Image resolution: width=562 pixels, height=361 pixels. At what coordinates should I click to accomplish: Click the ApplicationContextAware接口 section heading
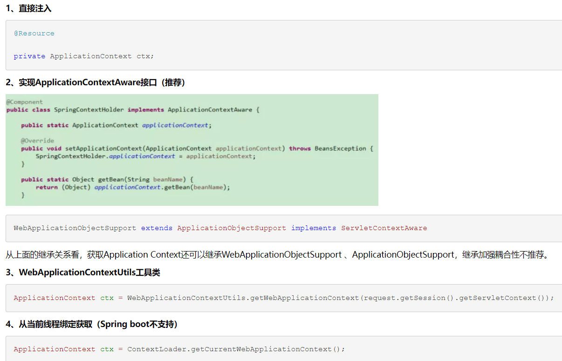(x=96, y=82)
